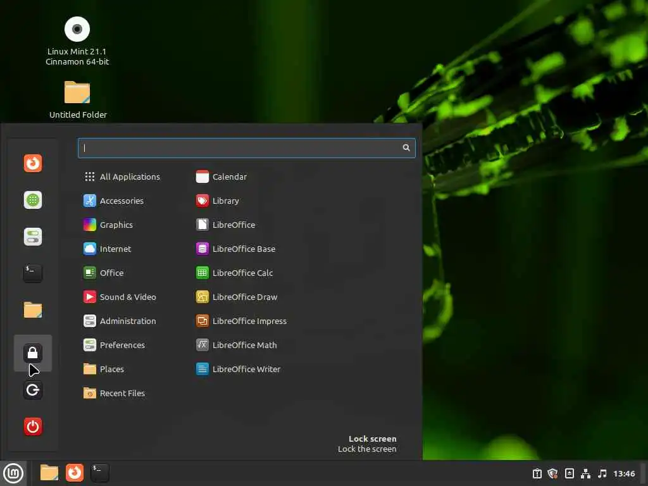Select the Internet category
648x486 pixels.
[108, 249]
